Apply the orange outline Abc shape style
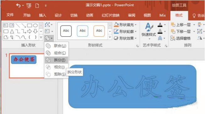Screen dimensions: 205x114 coord(99,31)
